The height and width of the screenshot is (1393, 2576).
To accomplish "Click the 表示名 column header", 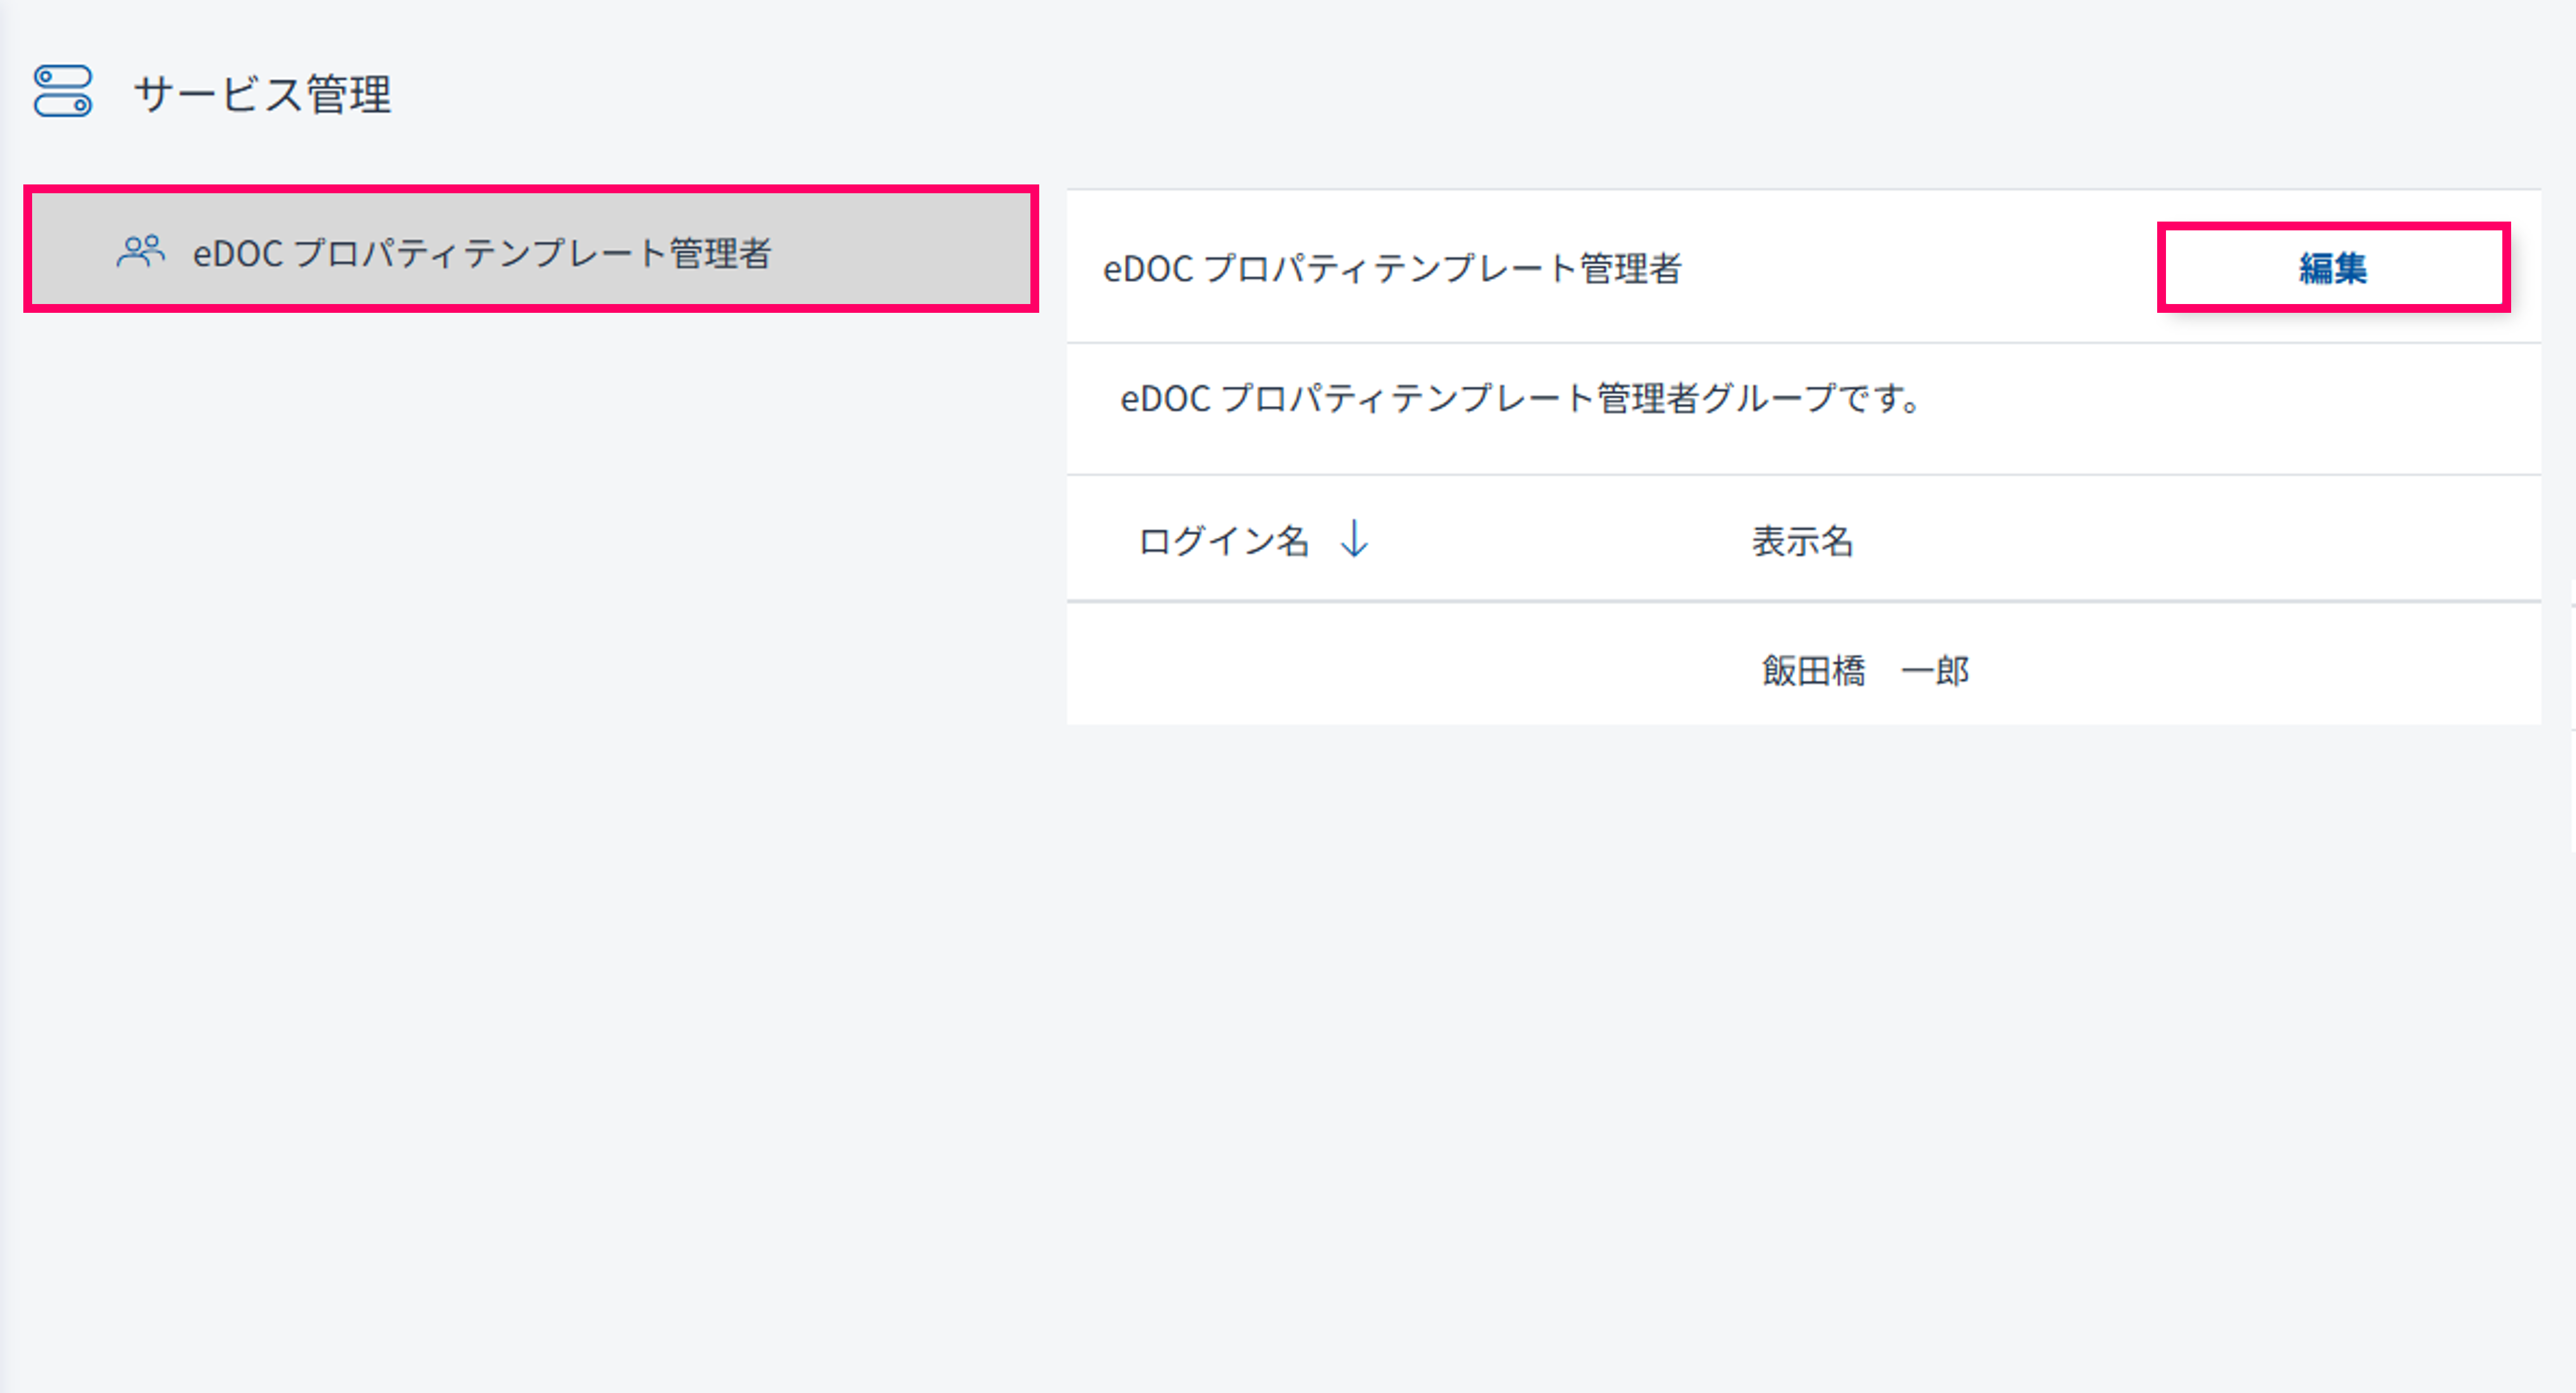I will [1802, 541].
